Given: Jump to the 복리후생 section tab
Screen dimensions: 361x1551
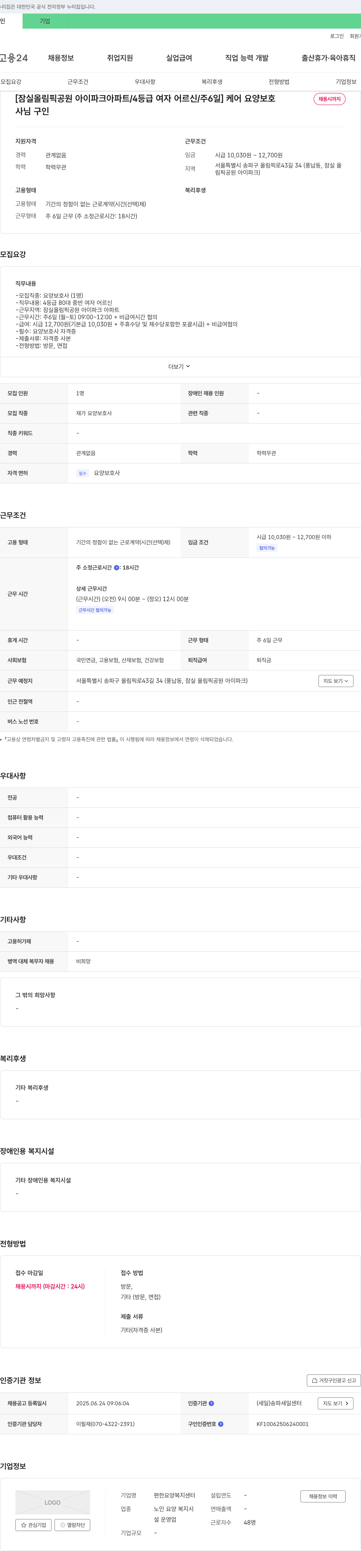Looking at the screenshot, I should tap(212, 82).
